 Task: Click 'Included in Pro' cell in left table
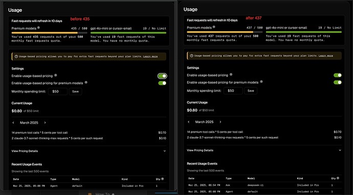[133, 186]
